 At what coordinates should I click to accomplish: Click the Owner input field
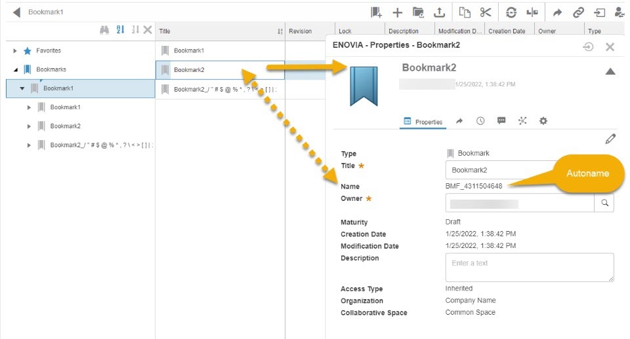point(520,203)
